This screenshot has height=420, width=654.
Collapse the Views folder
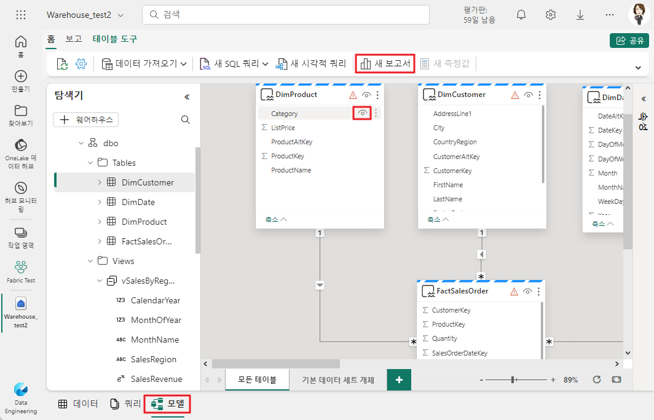click(90, 261)
